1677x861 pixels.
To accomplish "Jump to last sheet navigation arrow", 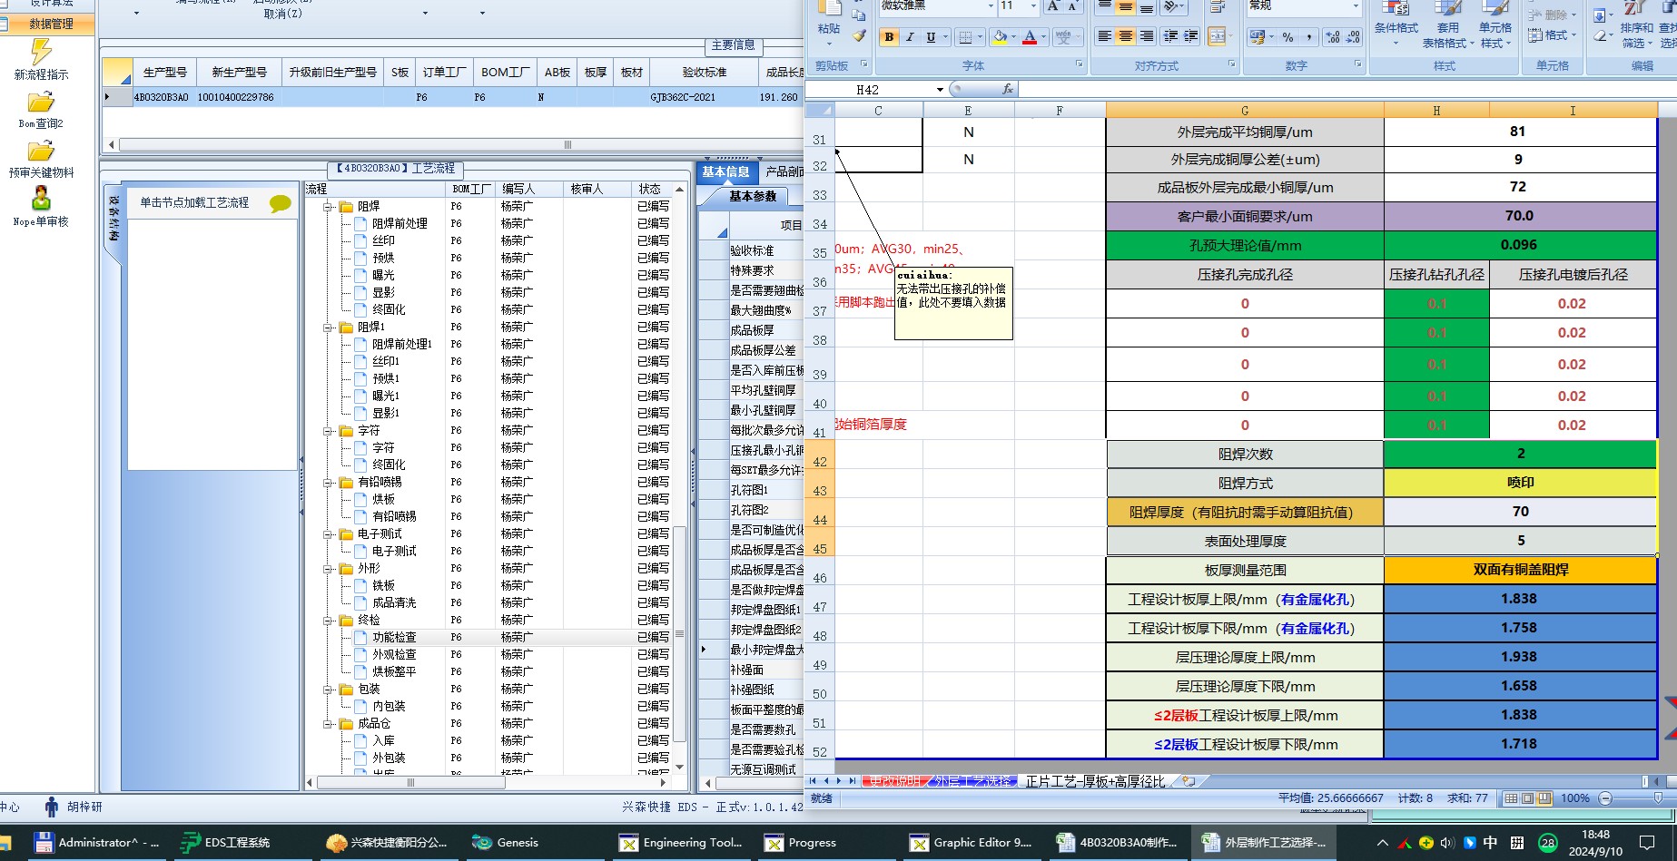I will coord(852,780).
